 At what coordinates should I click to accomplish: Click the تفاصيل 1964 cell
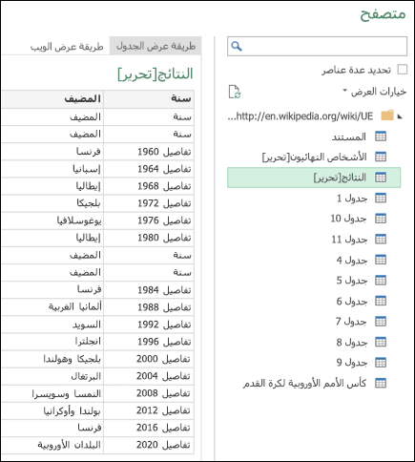[149, 169]
